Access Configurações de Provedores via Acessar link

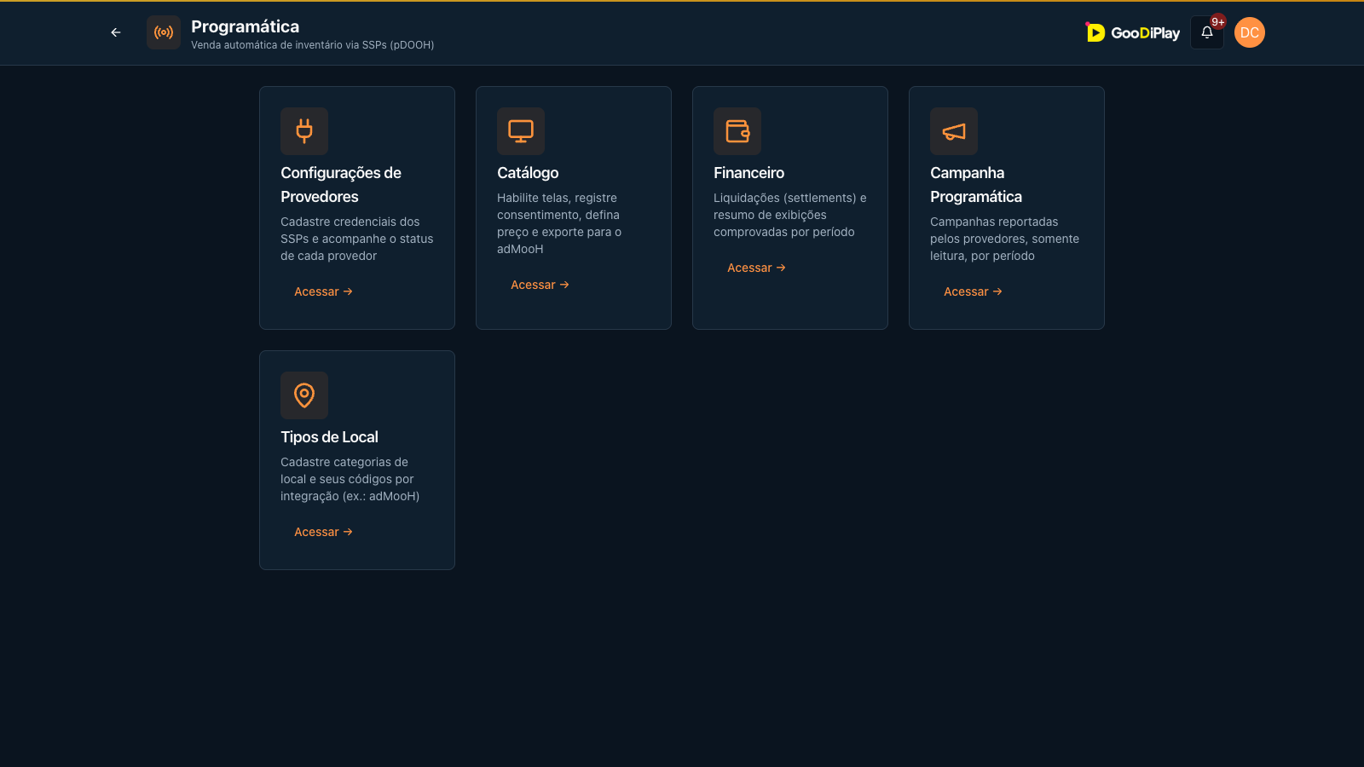point(323,291)
